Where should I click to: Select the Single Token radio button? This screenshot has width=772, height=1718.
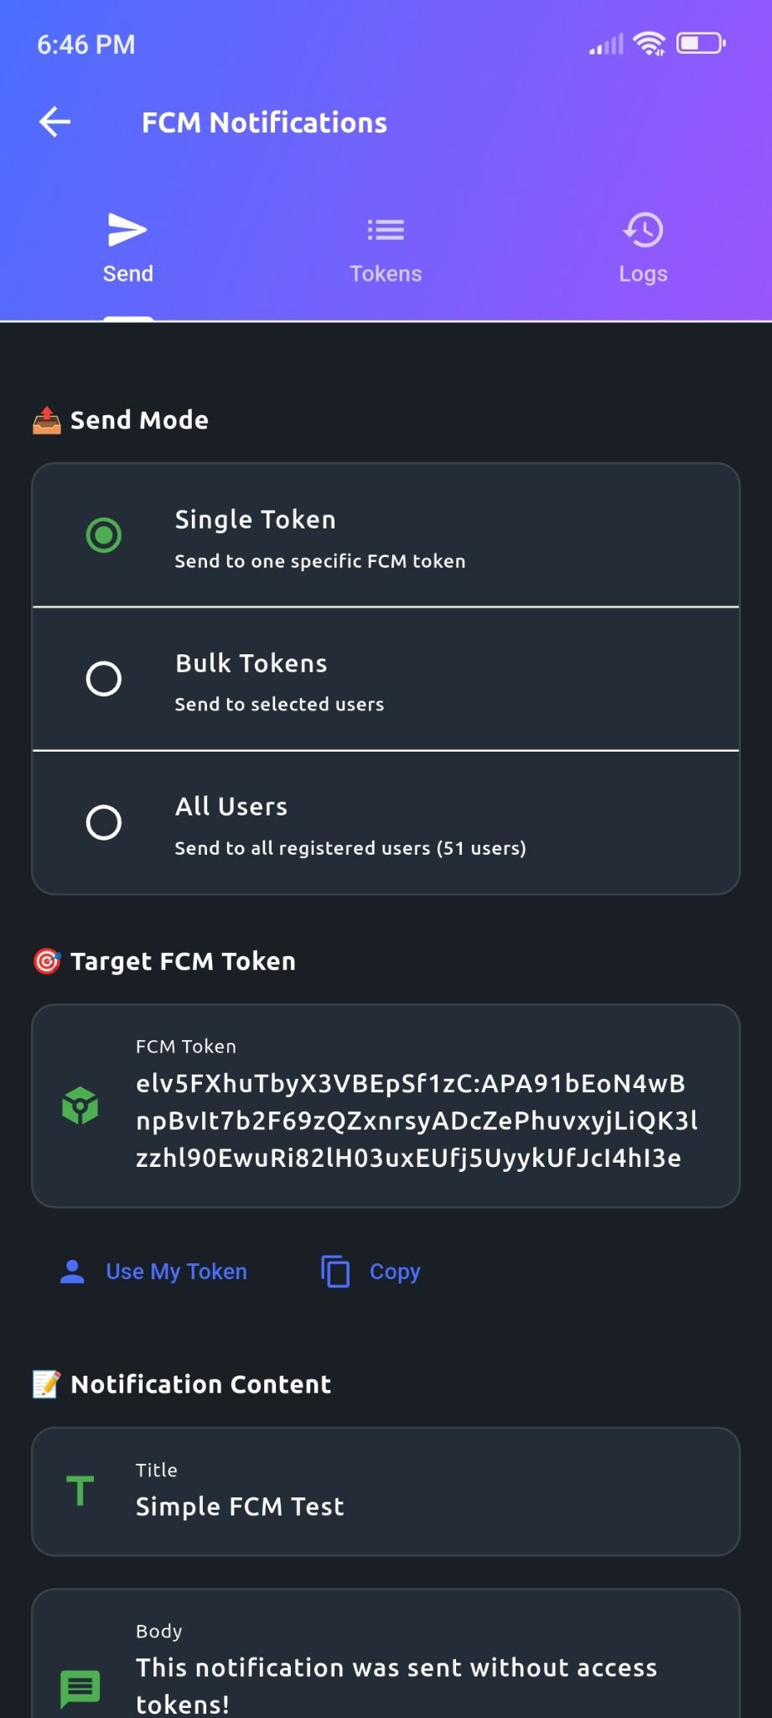103,534
